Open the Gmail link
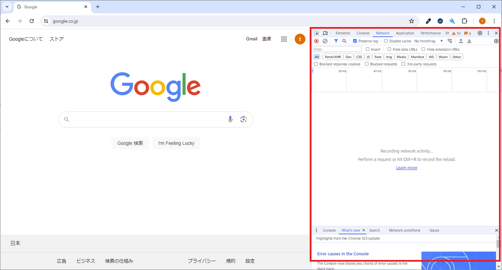This screenshot has height=270, width=502. (x=251, y=39)
